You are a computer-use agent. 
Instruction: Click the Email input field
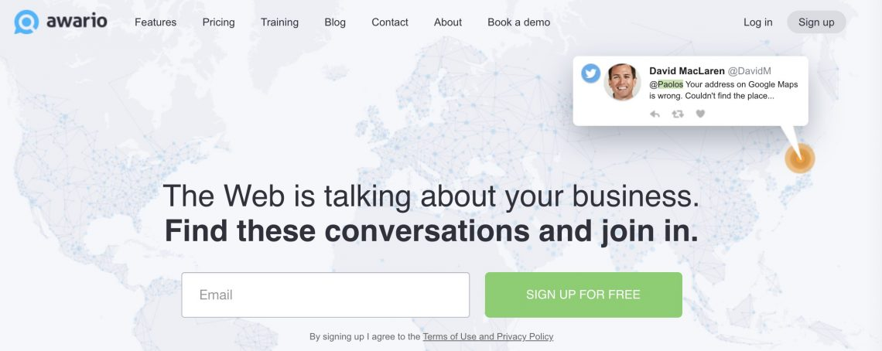325,295
